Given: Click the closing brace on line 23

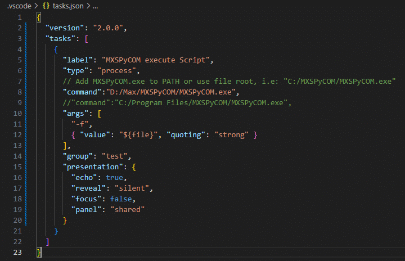Looking at the screenshot, I should pyautogui.click(x=39, y=253).
